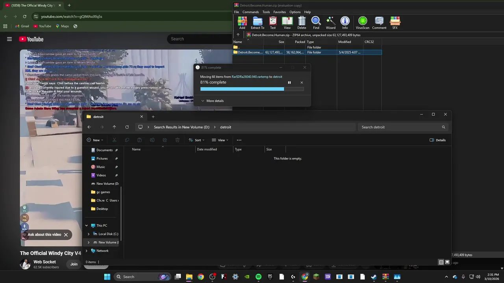Open gc games folder in navigation pane

[x=103, y=192]
